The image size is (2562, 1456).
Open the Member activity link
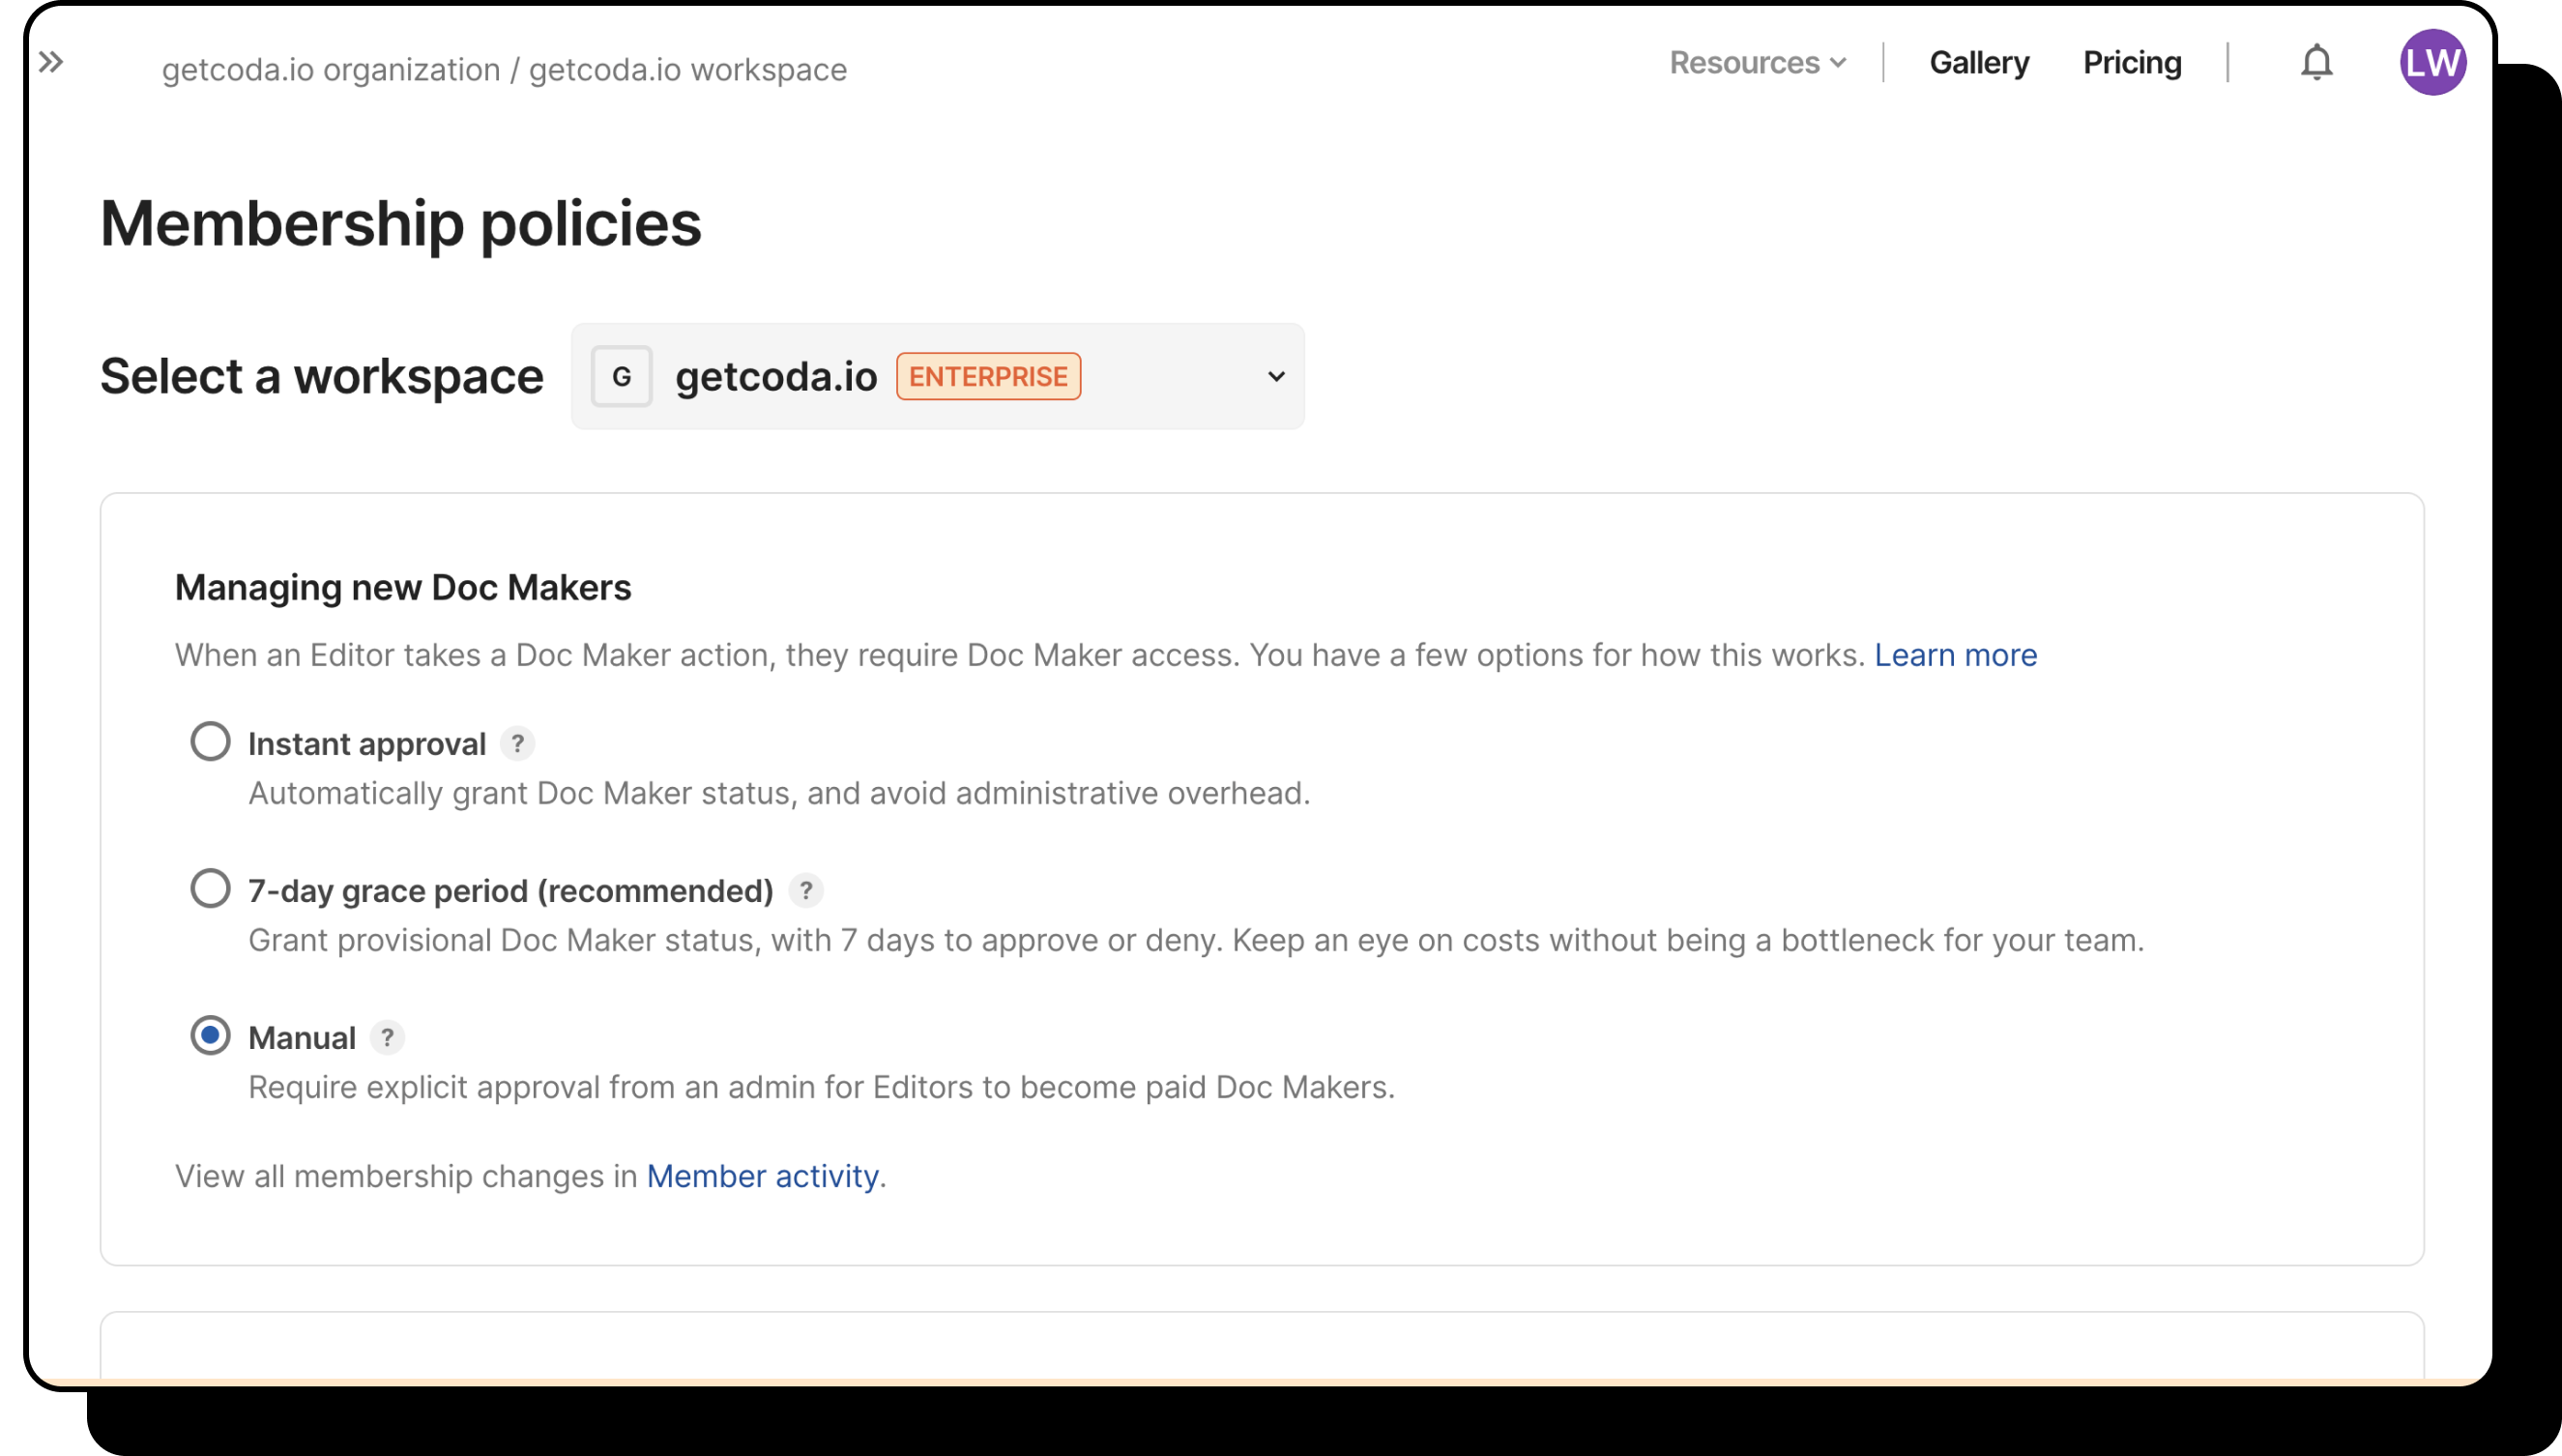click(762, 1176)
